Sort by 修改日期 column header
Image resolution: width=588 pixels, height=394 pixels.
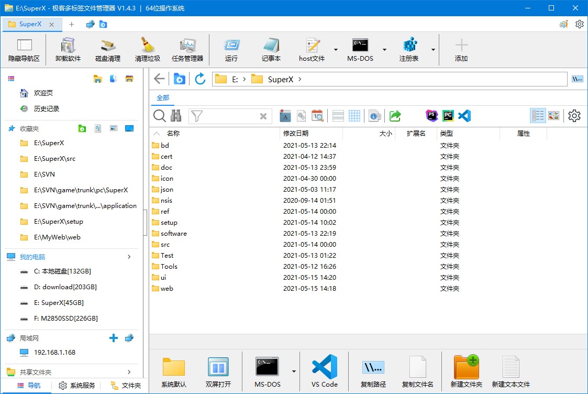pyautogui.click(x=296, y=133)
